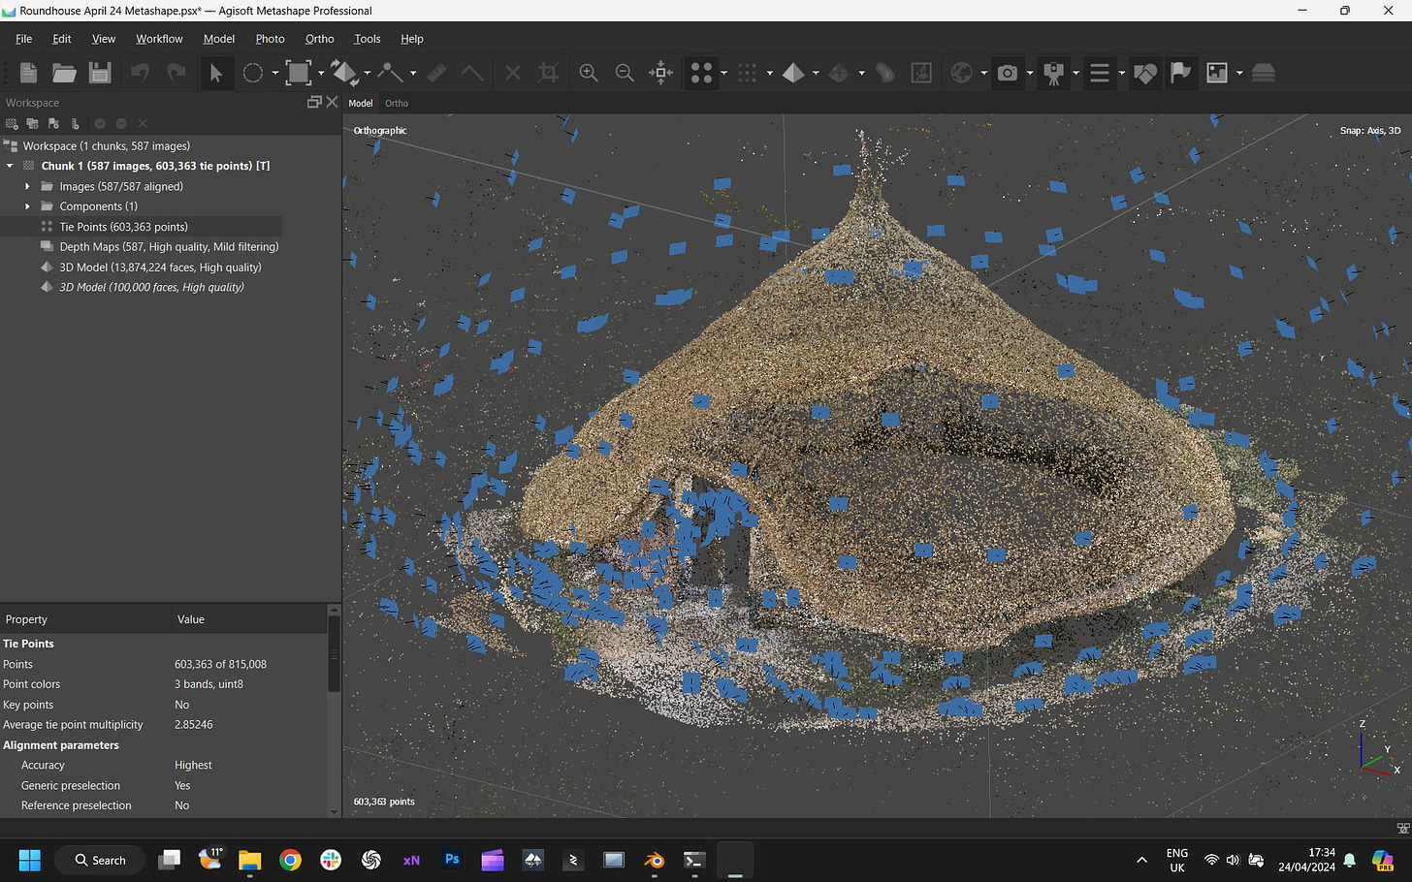The height and width of the screenshot is (882, 1412).
Task: Switch to the Model view tab
Action: pyautogui.click(x=361, y=103)
